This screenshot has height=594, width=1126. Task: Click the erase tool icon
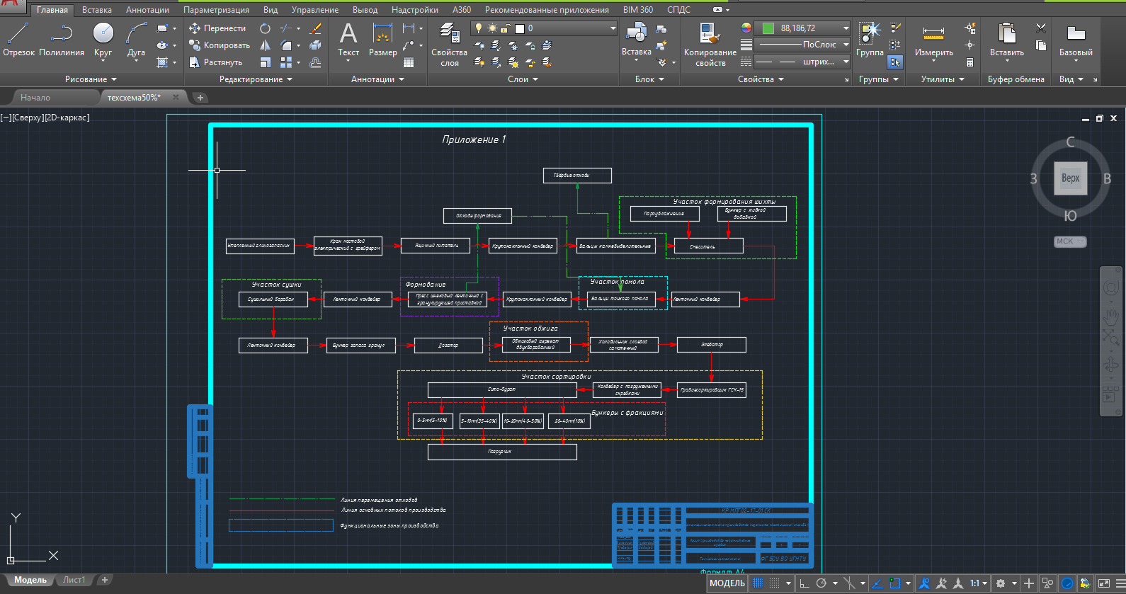pyautogui.click(x=316, y=28)
